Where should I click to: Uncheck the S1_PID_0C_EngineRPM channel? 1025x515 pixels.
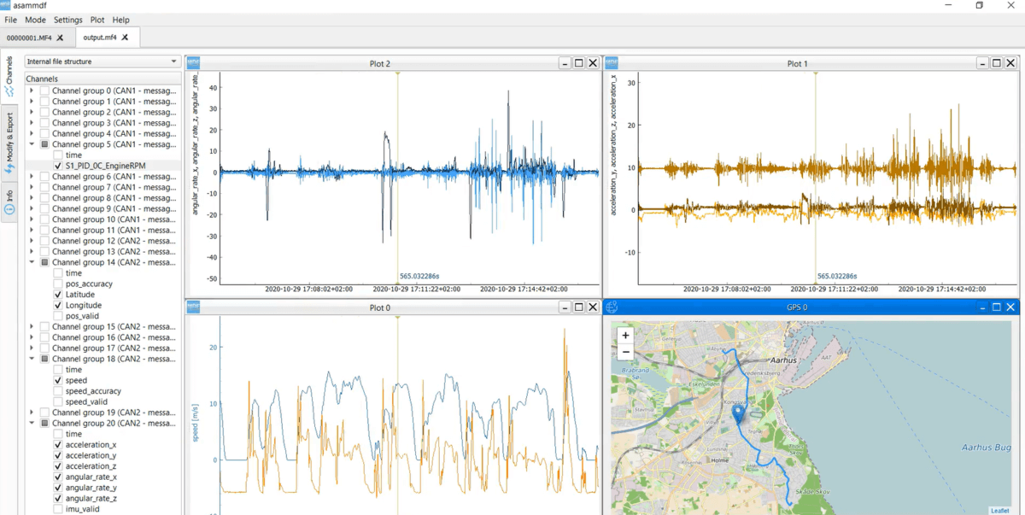coord(58,166)
